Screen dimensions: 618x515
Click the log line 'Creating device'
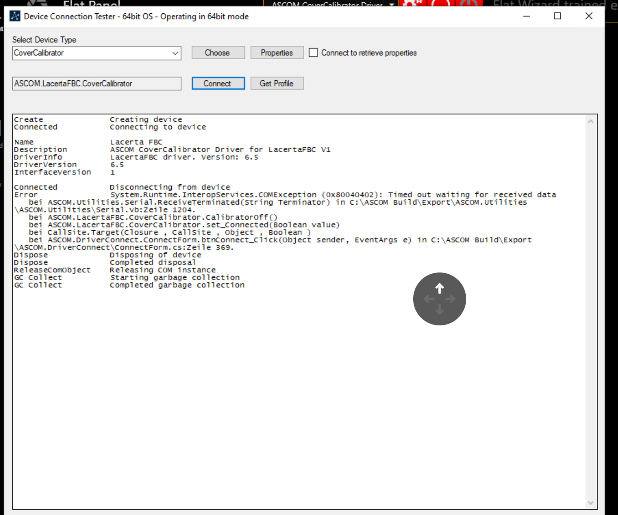146,119
